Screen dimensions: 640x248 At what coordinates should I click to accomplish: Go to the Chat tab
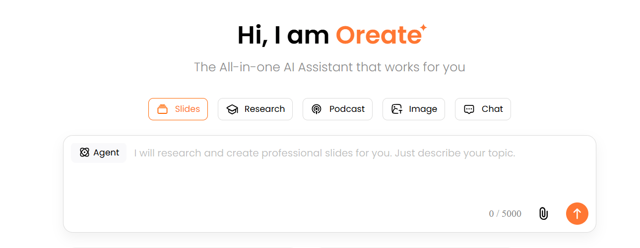pos(492,109)
